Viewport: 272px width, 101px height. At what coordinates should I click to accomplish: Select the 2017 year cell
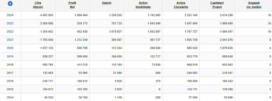(x=10, y=73)
